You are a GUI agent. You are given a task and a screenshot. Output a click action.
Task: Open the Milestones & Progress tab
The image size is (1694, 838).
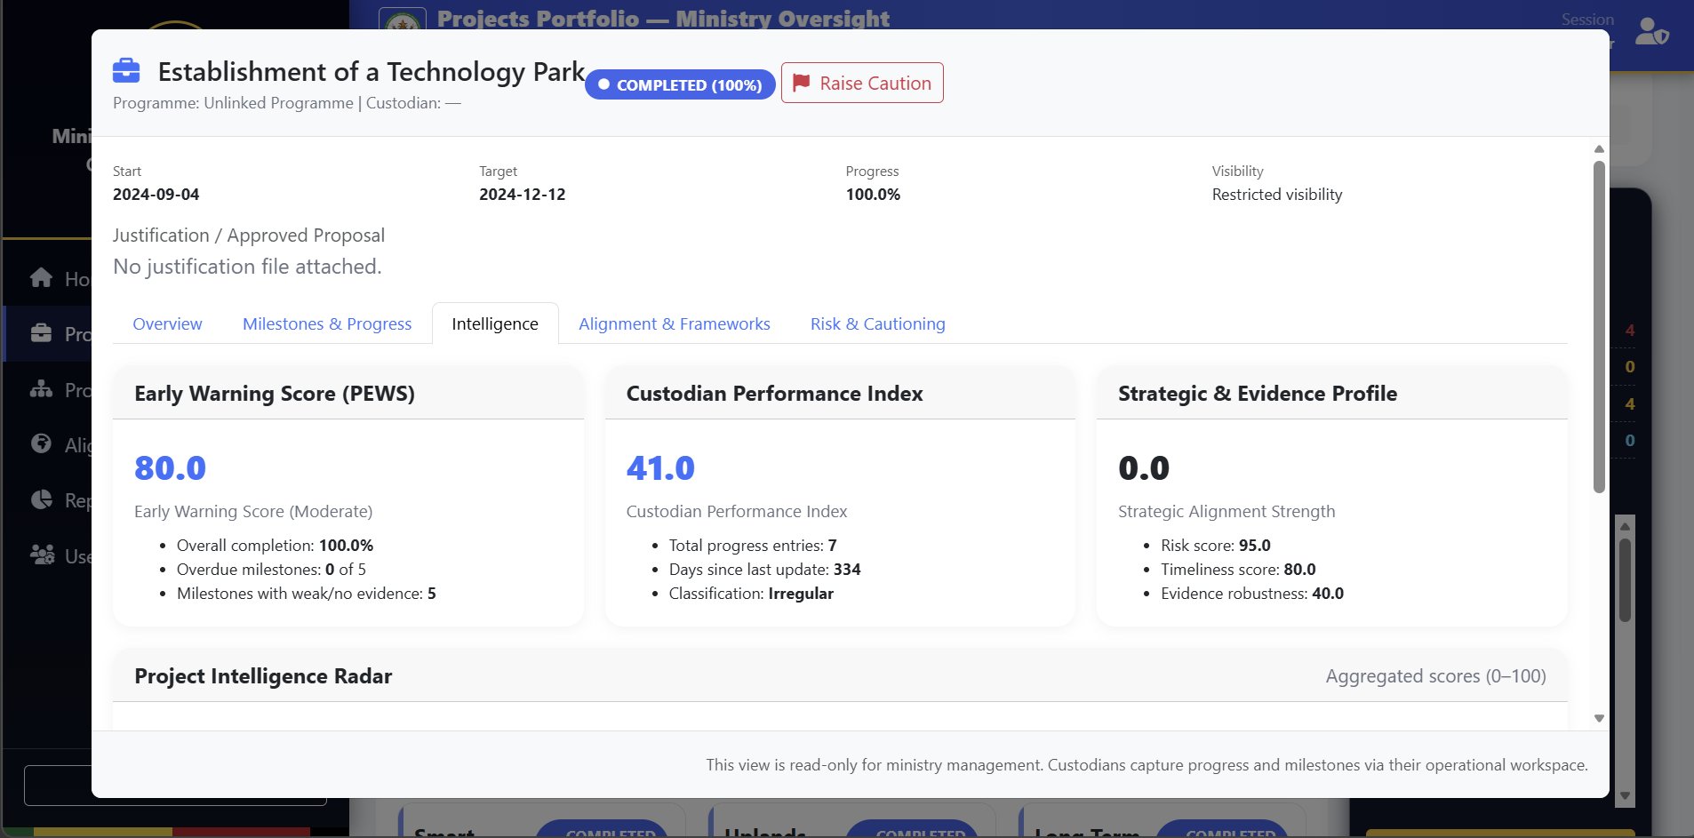pyautogui.click(x=326, y=323)
